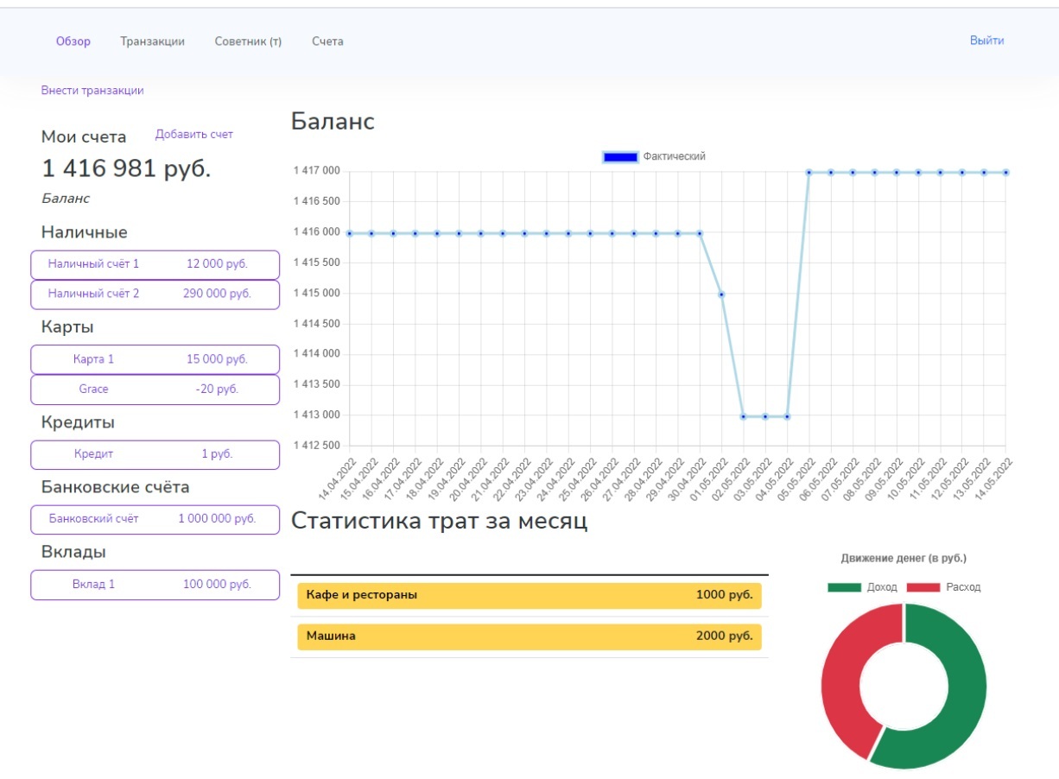Select the Наличный счёт 2 account
1059x779 pixels.
click(155, 294)
